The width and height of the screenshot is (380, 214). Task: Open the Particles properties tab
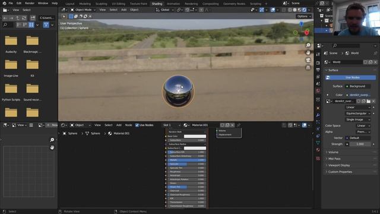click(318, 122)
